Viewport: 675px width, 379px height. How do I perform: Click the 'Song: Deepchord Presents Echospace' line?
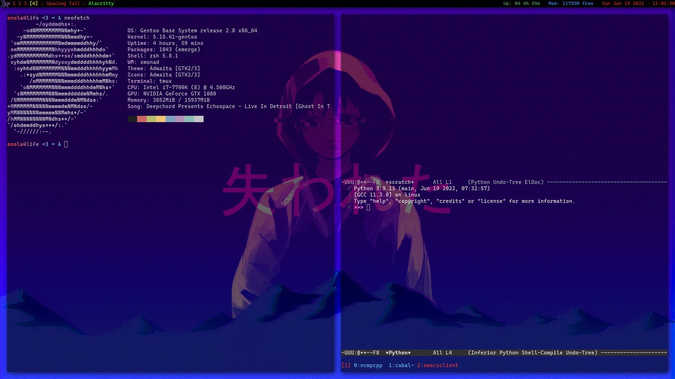pos(229,106)
